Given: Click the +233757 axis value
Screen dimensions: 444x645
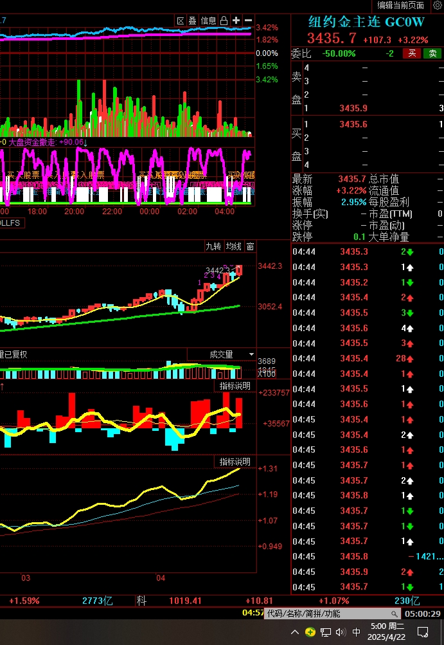Looking at the screenshot, I should click(x=274, y=393).
